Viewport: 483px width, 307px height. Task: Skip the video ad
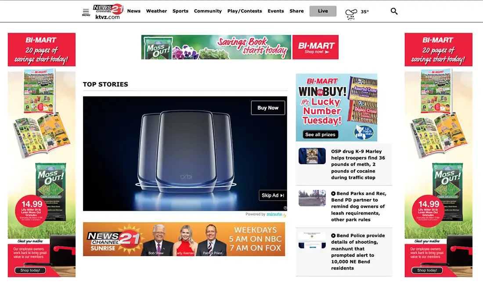[273, 195]
